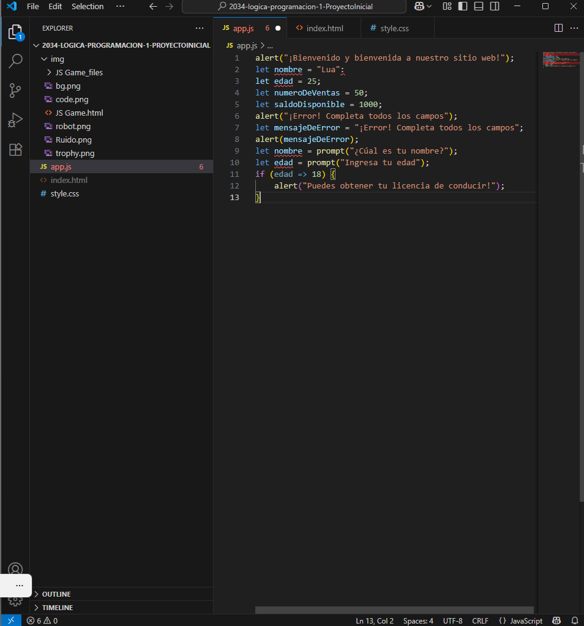Open JS Game.html file
Screen dimensions: 584x626
122,113
